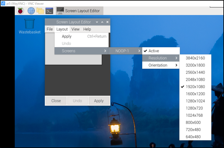Click the screen rectangle in the layout canvas
224x148 pixels.
pyautogui.click(x=73, y=60)
